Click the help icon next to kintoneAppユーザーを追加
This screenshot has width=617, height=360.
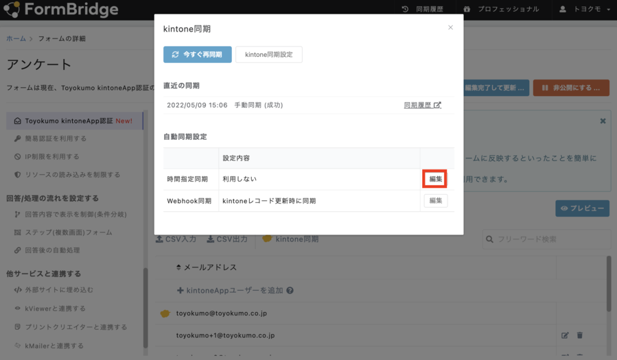click(x=290, y=291)
